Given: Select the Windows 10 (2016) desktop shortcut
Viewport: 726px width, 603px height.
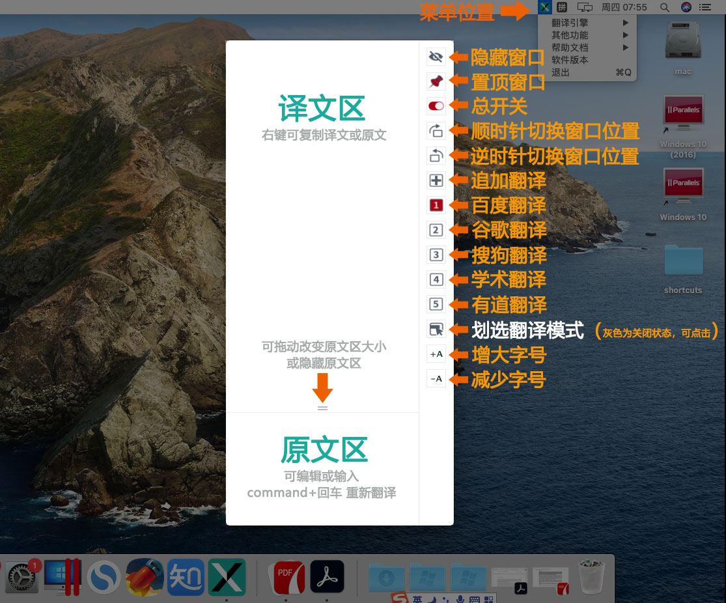Looking at the screenshot, I should 683,126.
